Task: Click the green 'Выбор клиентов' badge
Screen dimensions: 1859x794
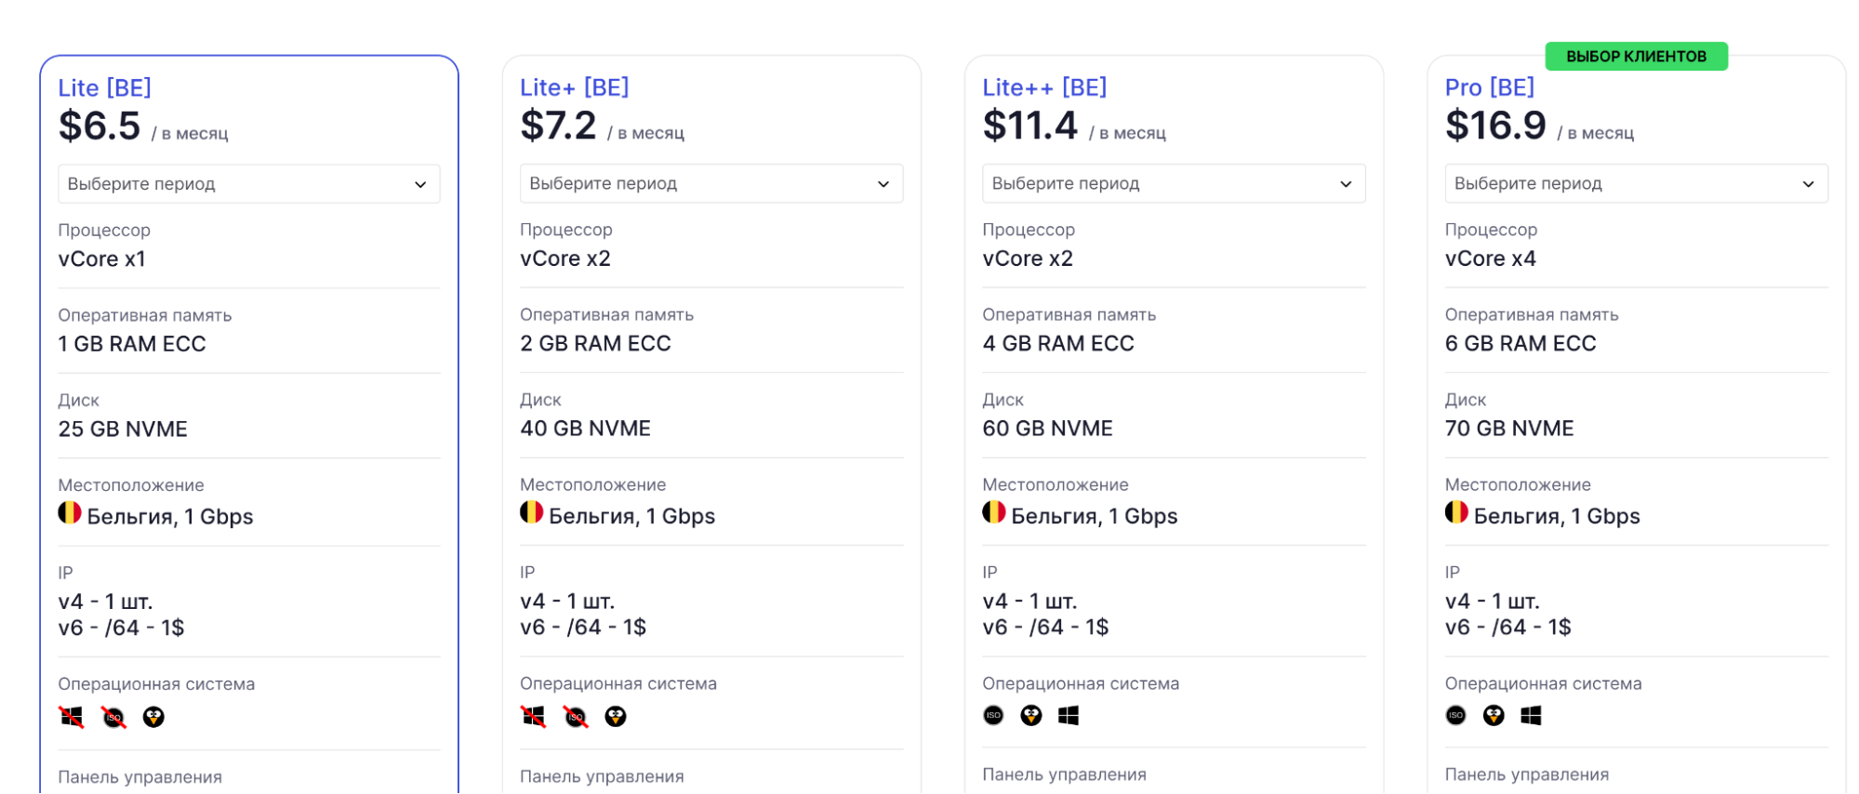Action: point(1636,57)
